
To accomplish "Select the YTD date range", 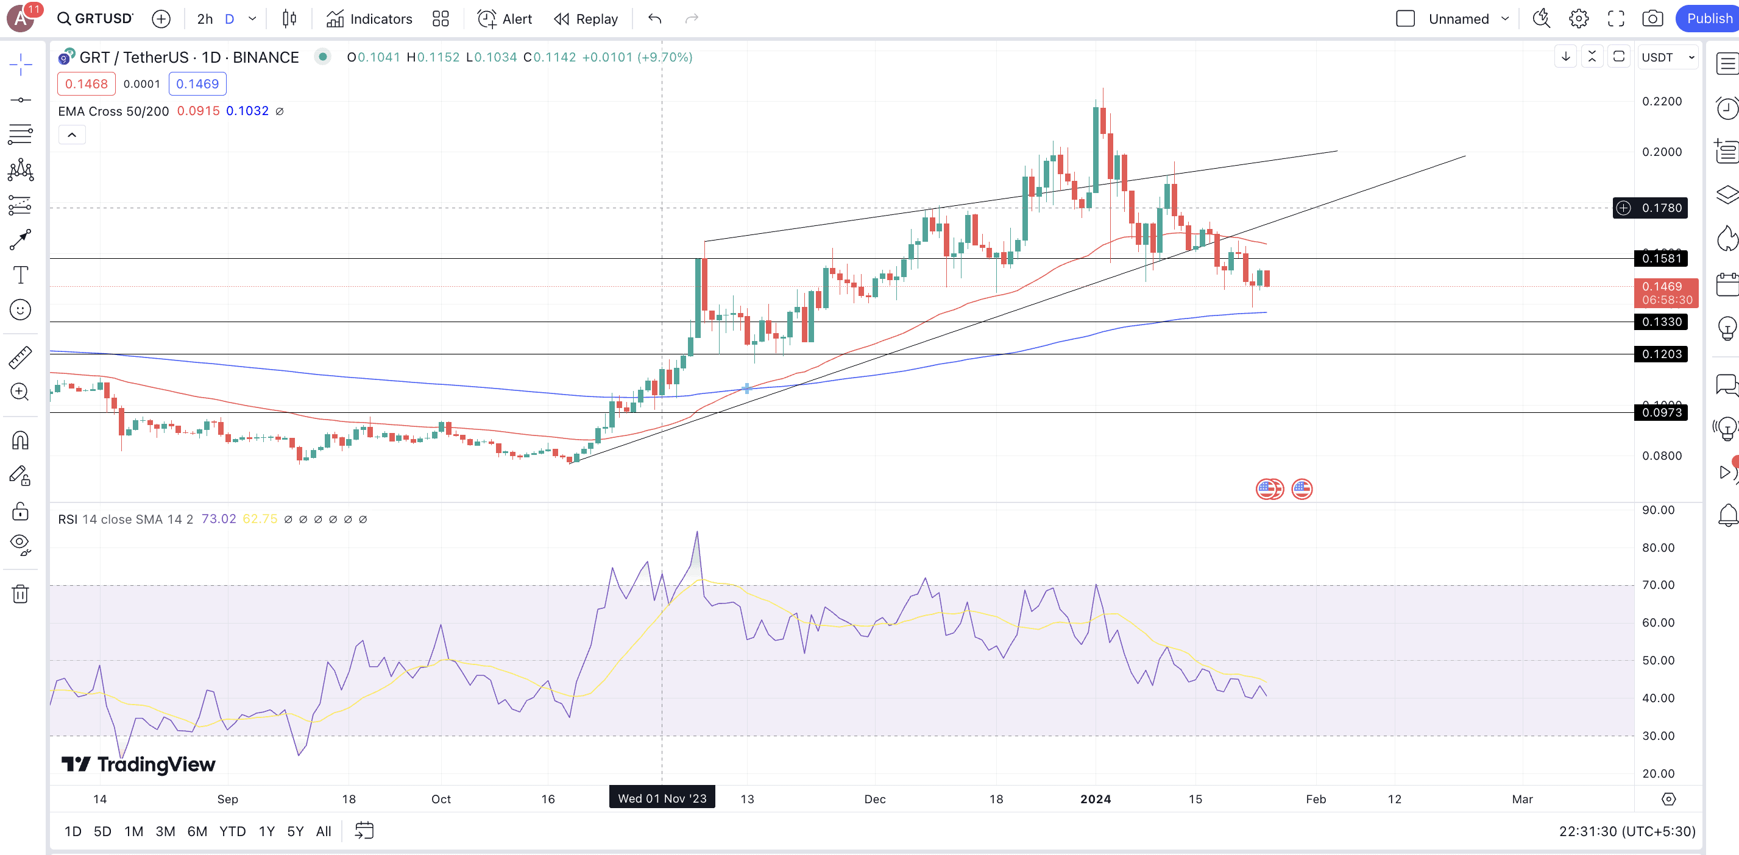I will tap(232, 831).
